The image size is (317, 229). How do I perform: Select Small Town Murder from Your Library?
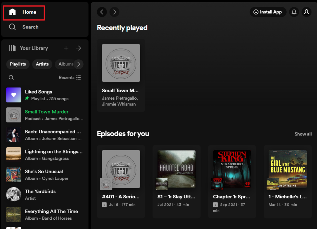click(x=46, y=112)
